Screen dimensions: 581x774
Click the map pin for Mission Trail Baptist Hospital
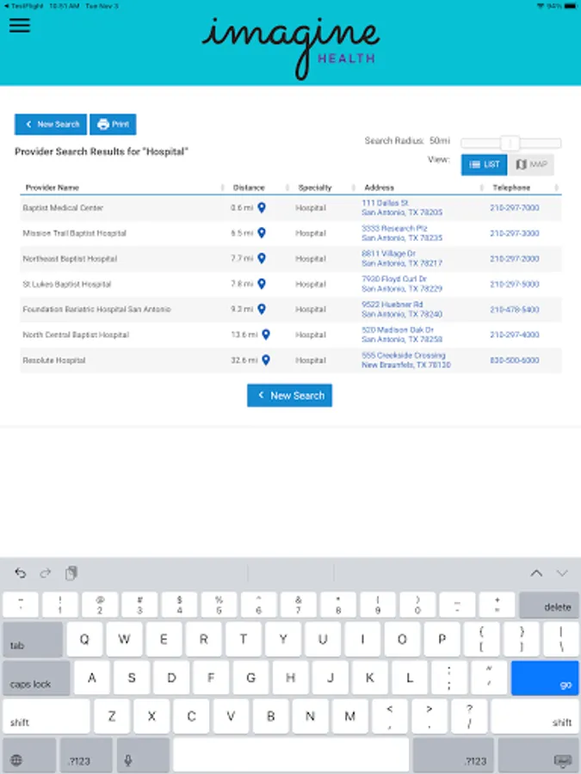(x=262, y=233)
